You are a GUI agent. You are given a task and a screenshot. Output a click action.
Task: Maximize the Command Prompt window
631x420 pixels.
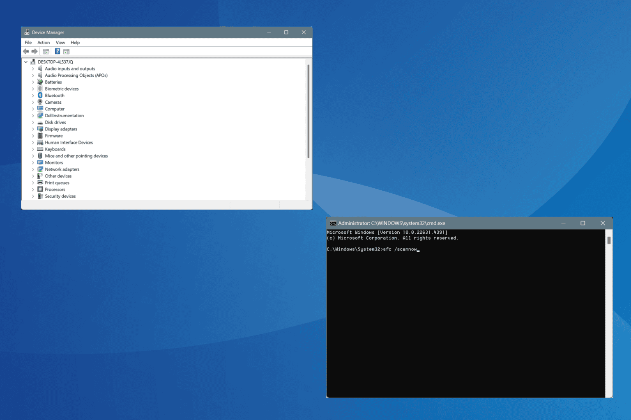coord(583,223)
